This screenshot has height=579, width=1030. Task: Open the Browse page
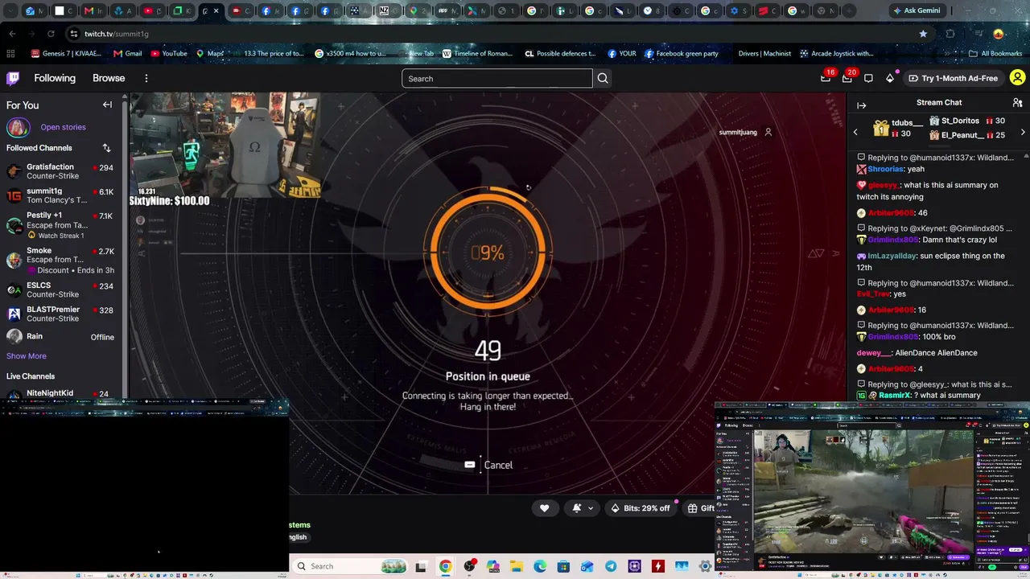109,78
